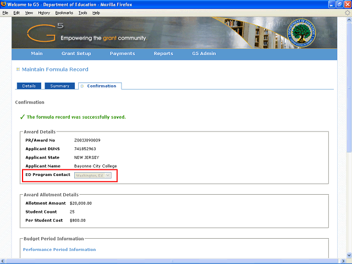Click the square icon beside Maintain Formula Record

pos(18,70)
